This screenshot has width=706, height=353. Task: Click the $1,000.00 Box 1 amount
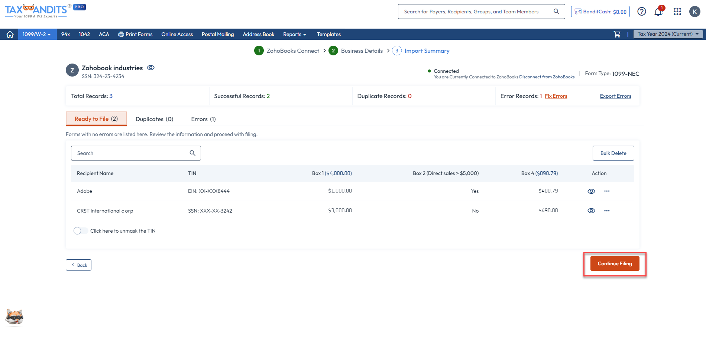tap(340, 191)
